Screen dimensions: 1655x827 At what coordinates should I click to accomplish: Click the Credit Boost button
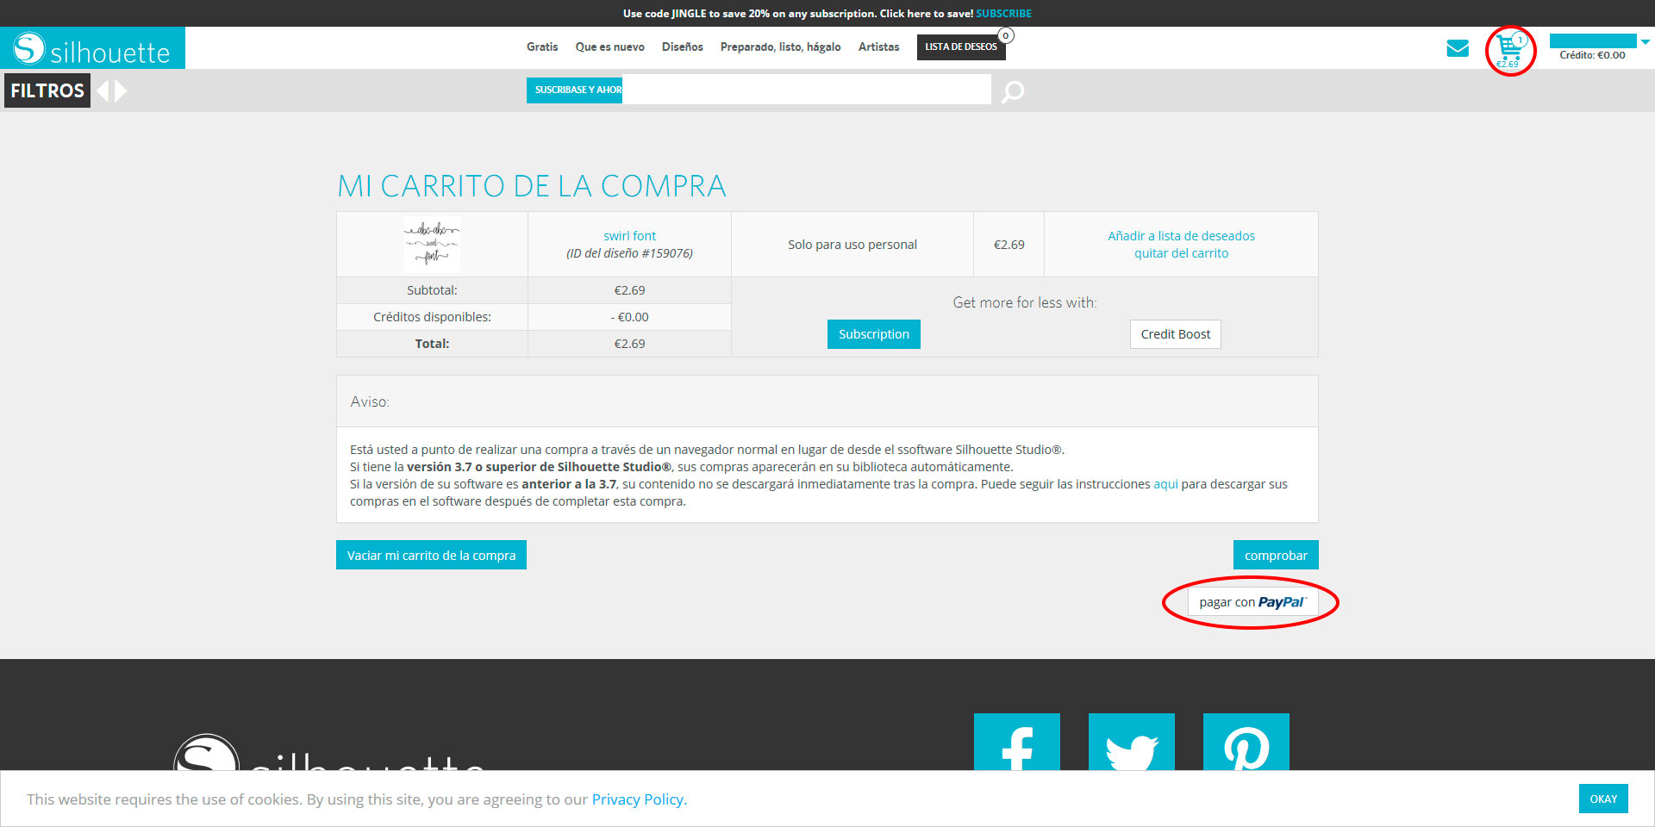pos(1176,334)
